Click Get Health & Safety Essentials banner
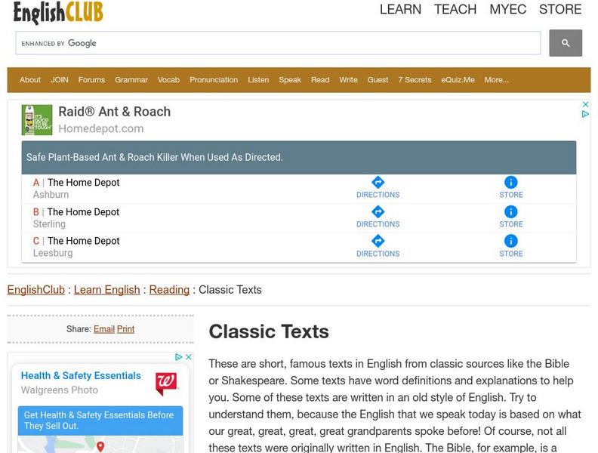The width and height of the screenshot is (598, 453). [100, 421]
